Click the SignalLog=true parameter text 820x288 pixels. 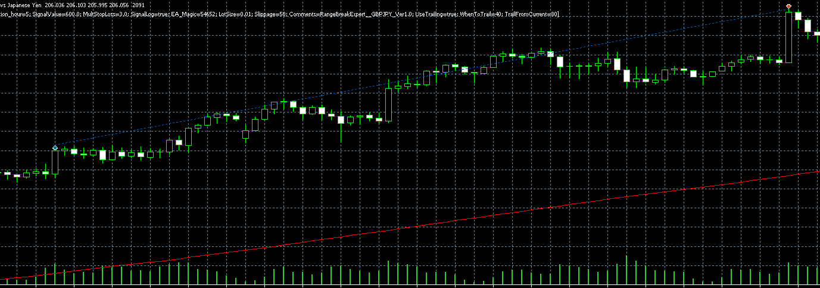pyautogui.click(x=149, y=14)
